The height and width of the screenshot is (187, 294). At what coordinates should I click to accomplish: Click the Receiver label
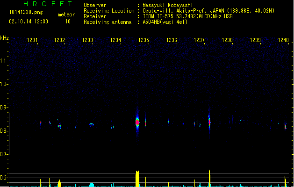tap(95, 16)
